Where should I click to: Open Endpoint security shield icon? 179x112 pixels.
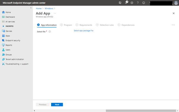(3, 40)
